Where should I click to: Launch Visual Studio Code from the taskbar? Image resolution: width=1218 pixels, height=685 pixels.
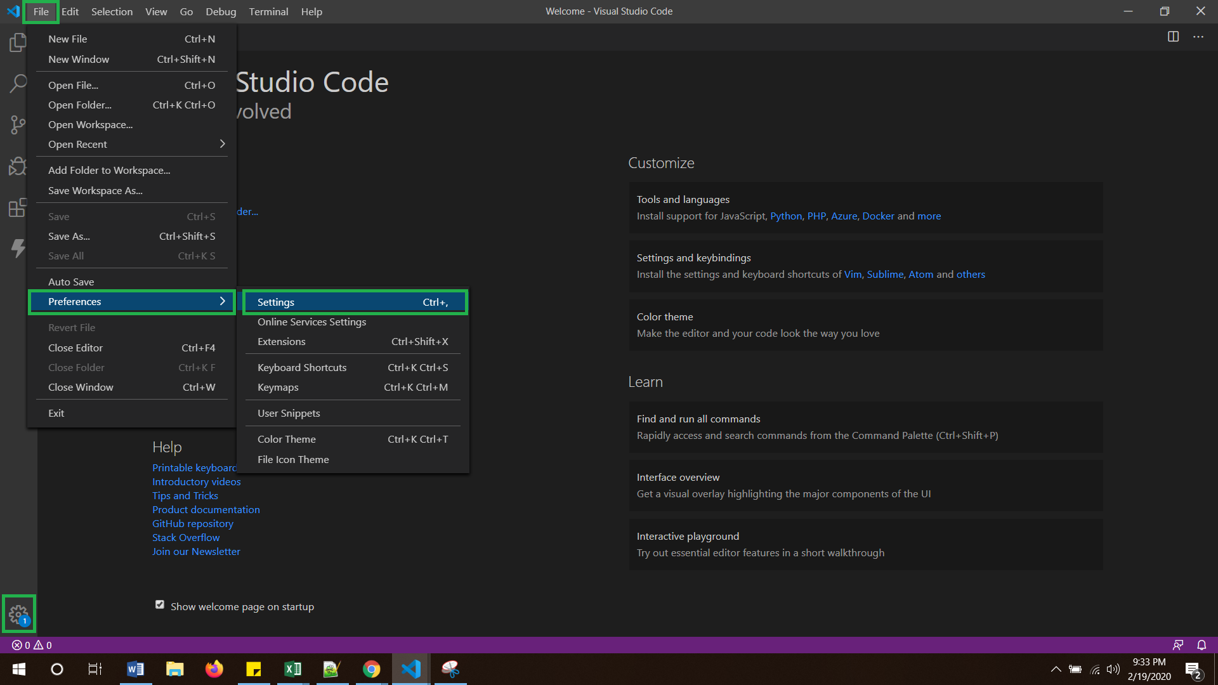[x=411, y=669]
